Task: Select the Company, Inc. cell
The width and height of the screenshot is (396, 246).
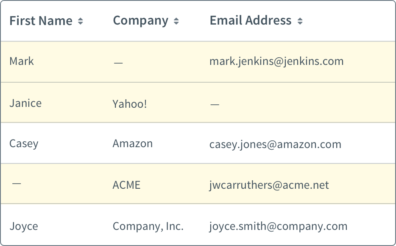Action: click(x=148, y=226)
